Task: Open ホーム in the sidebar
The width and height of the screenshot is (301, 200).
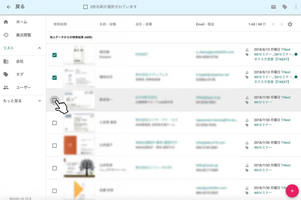Action: [21, 22]
